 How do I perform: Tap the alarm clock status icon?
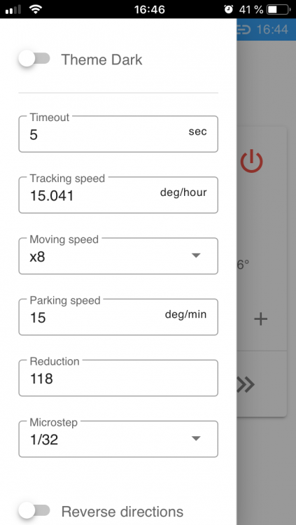pos(229,9)
